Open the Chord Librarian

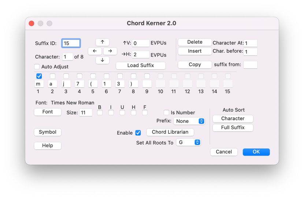coord(170,132)
